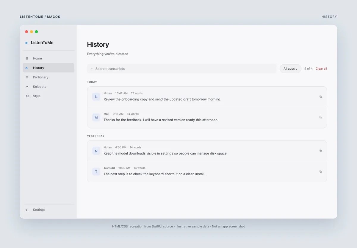Go to the Dictionary section label
The height and width of the screenshot is (248, 357).
coord(40,77)
